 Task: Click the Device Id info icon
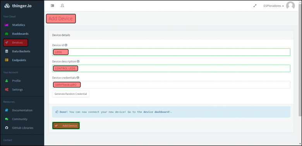[66, 45]
